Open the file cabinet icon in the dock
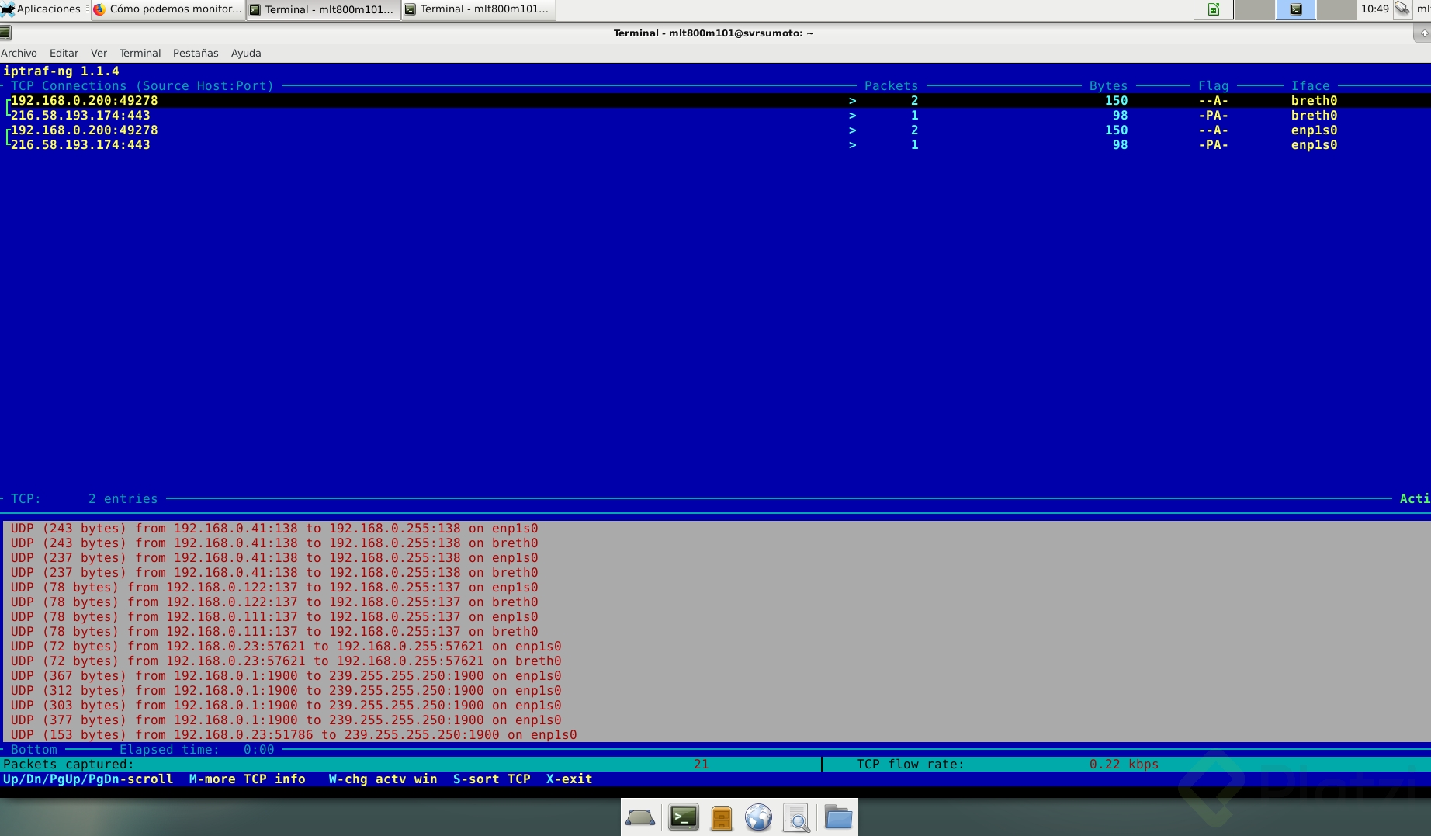Screen dimensions: 1431x836 [722, 817]
